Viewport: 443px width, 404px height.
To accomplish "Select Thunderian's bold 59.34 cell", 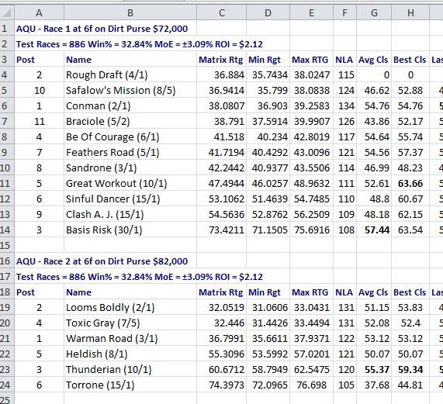I will click(x=410, y=369).
